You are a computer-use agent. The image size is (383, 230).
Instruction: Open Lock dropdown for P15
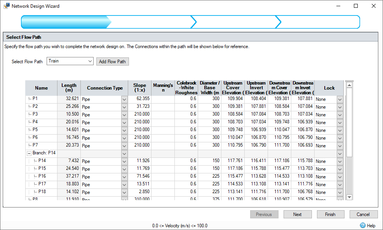[340, 169]
